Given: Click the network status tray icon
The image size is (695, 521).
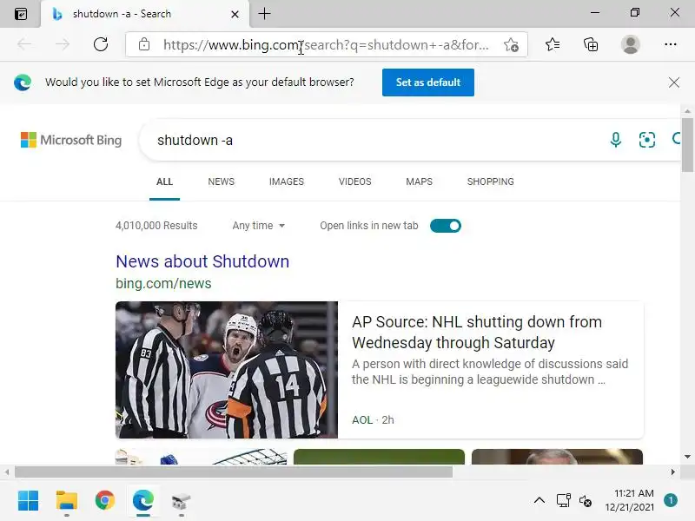Looking at the screenshot, I should tap(563, 501).
